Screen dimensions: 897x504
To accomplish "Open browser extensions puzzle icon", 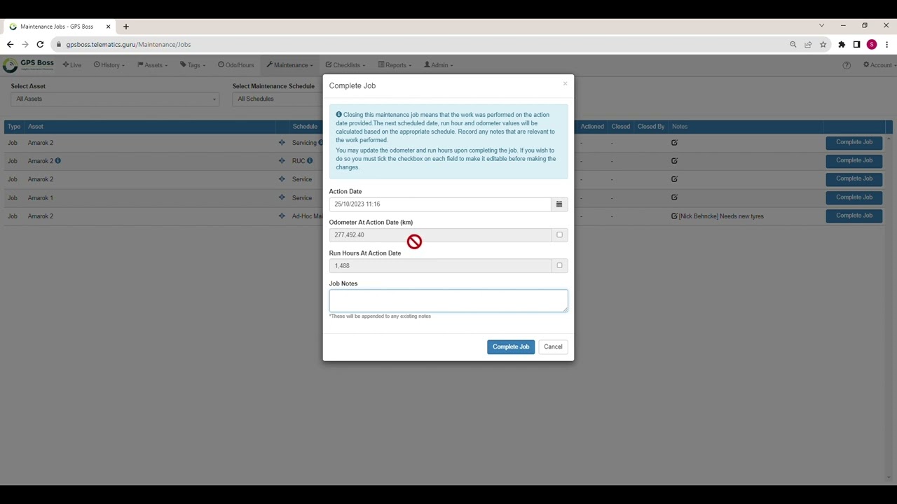I will pos(842,45).
